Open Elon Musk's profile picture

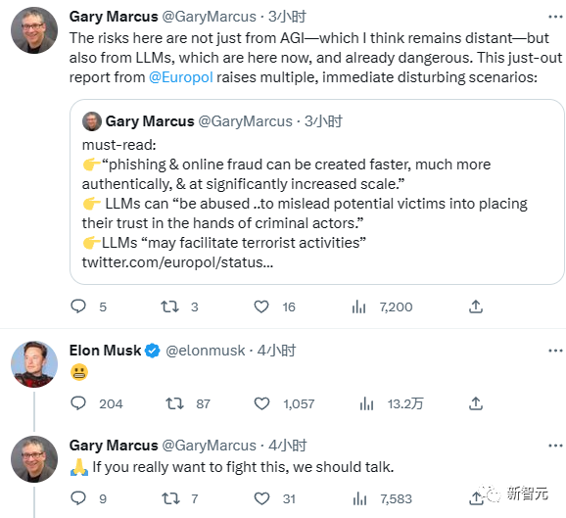pyautogui.click(x=34, y=364)
